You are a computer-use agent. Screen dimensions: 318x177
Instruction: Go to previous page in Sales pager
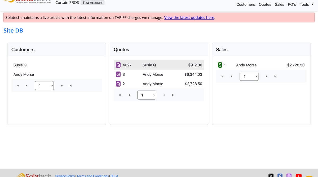pyautogui.click(x=231, y=76)
